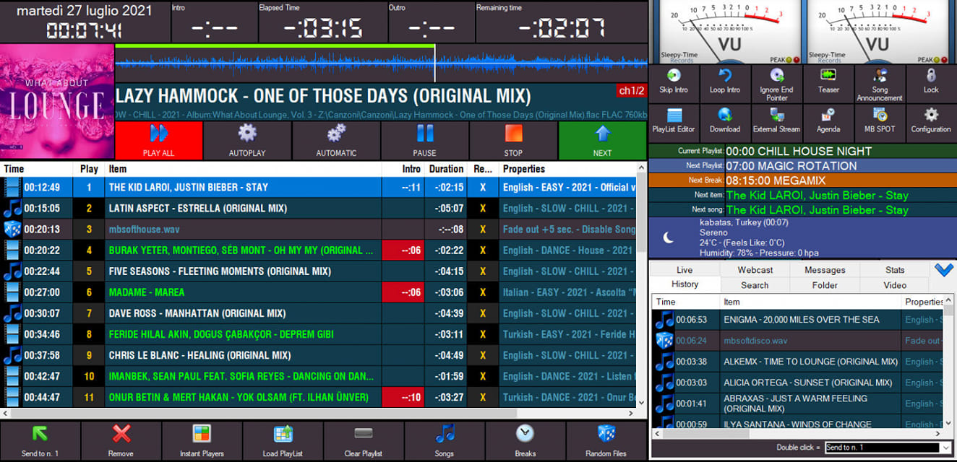Open the Configuration gear

(x=931, y=122)
